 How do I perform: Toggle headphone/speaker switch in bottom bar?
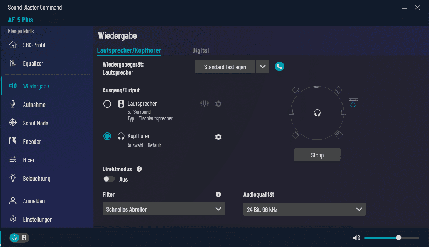(19, 238)
